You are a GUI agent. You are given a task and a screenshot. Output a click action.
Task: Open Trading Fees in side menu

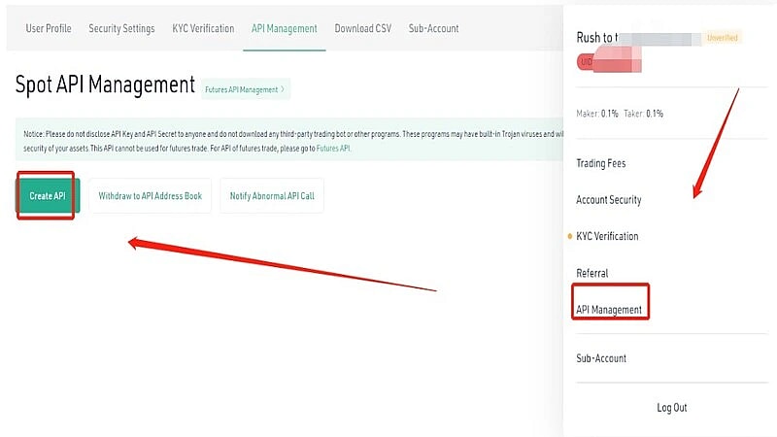point(600,163)
